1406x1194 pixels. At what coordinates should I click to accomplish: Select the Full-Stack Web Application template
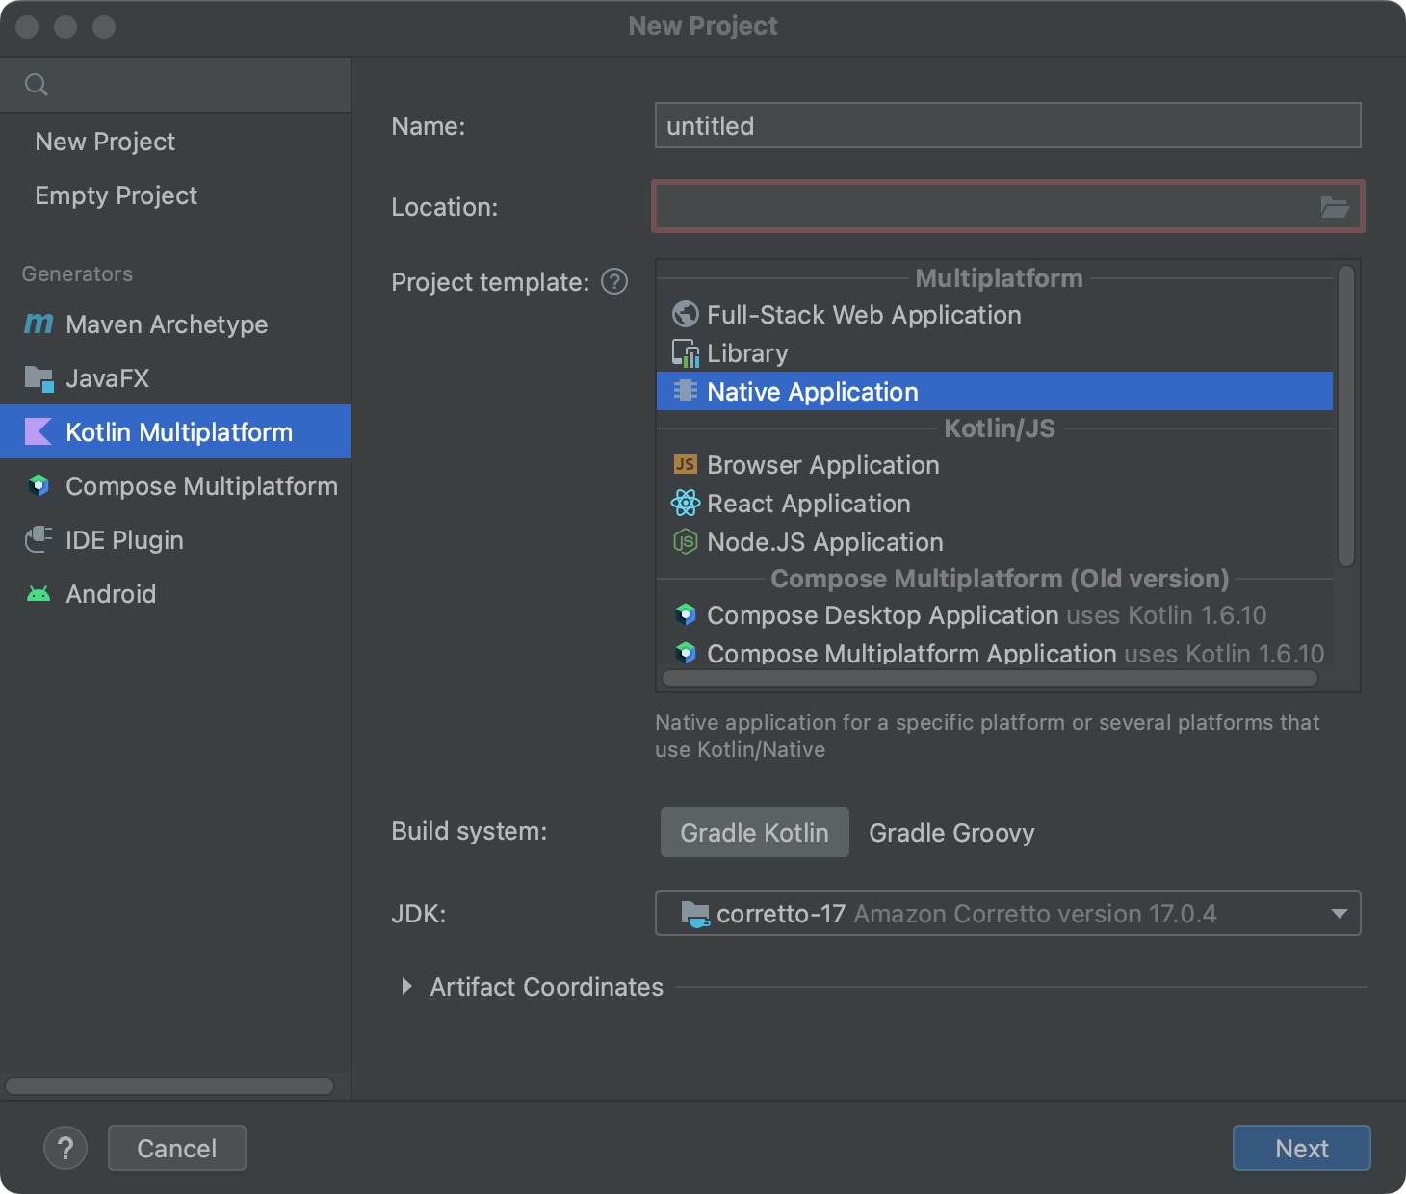[x=995, y=315]
